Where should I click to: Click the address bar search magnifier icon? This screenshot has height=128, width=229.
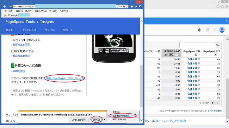tap(119, 7)
